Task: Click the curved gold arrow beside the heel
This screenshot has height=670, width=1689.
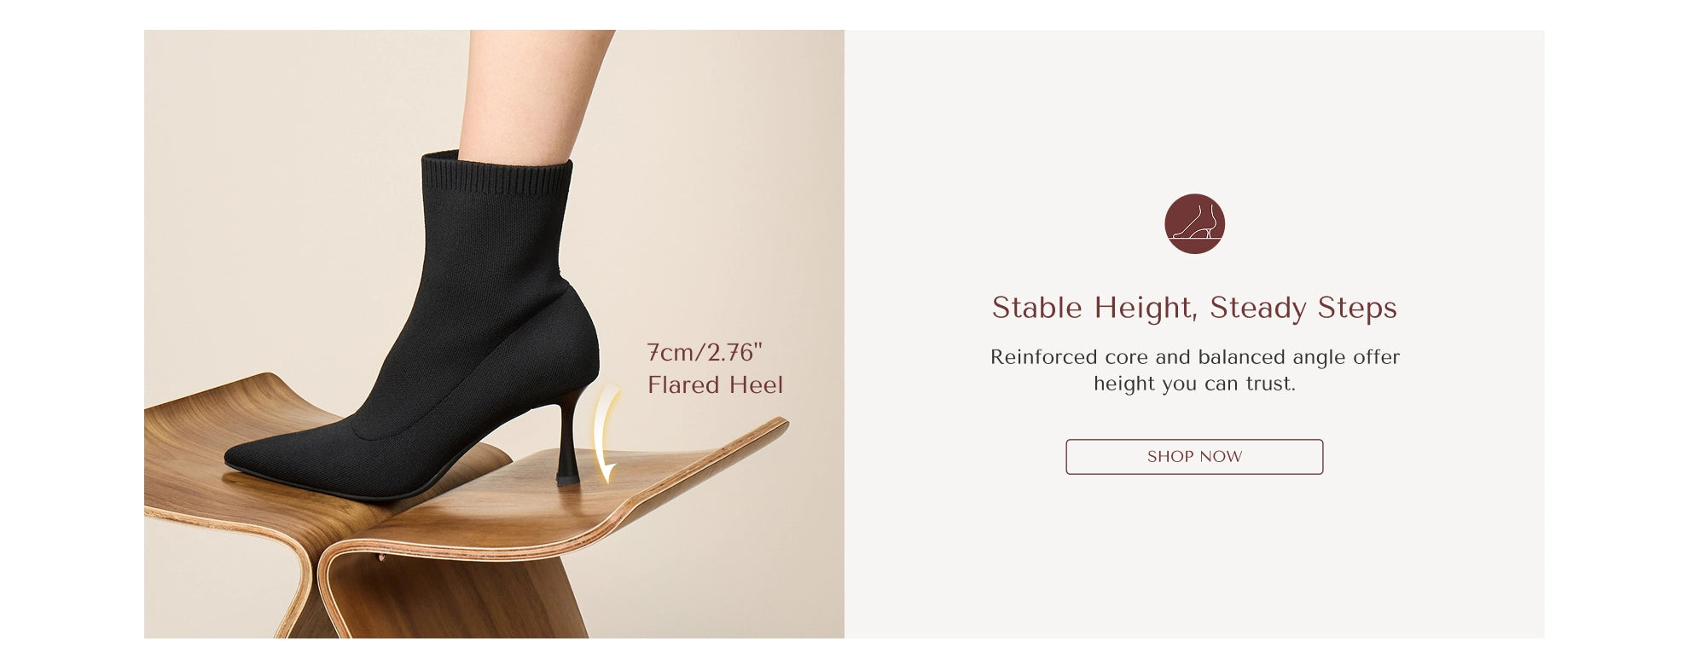Action: click(x=606, y=433)
